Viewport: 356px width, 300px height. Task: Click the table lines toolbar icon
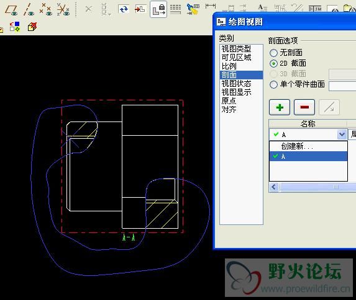175,9
